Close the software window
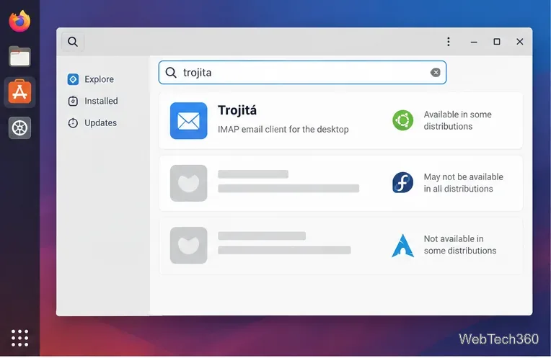The image size is (551, 358). click(x=520, y=42)
